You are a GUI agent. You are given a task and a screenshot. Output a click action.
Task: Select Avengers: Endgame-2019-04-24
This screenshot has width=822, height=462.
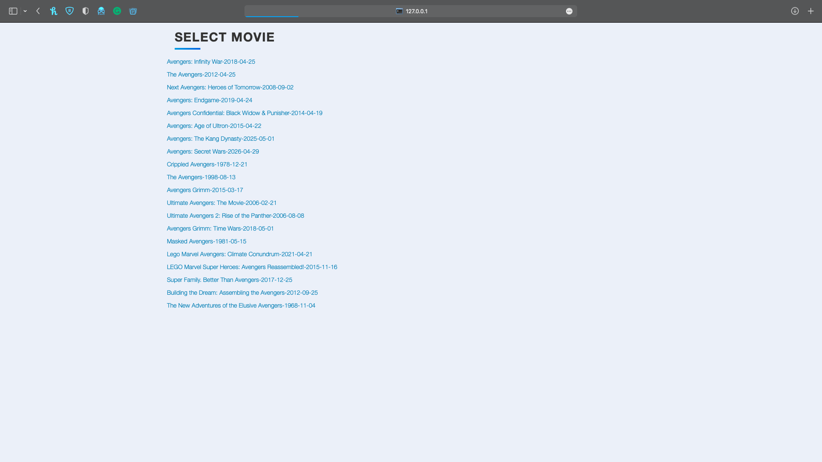point(209,100)
